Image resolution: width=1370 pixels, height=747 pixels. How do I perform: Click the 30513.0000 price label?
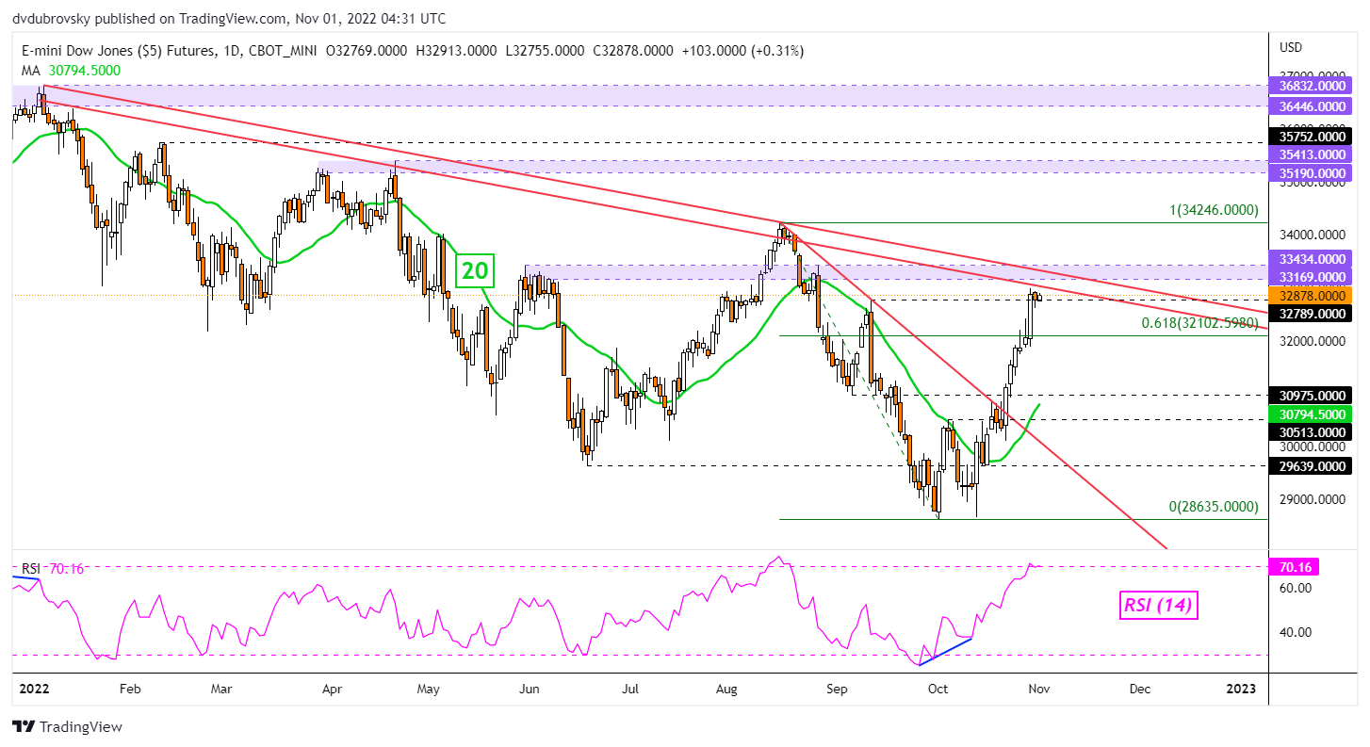click(1312, 432)
